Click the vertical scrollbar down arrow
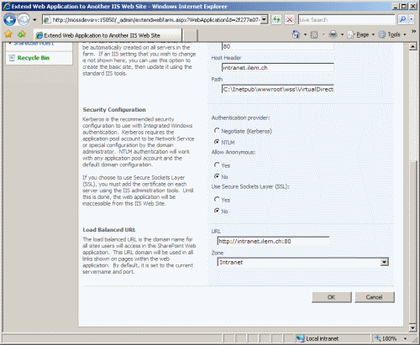 tap(412, 327)
